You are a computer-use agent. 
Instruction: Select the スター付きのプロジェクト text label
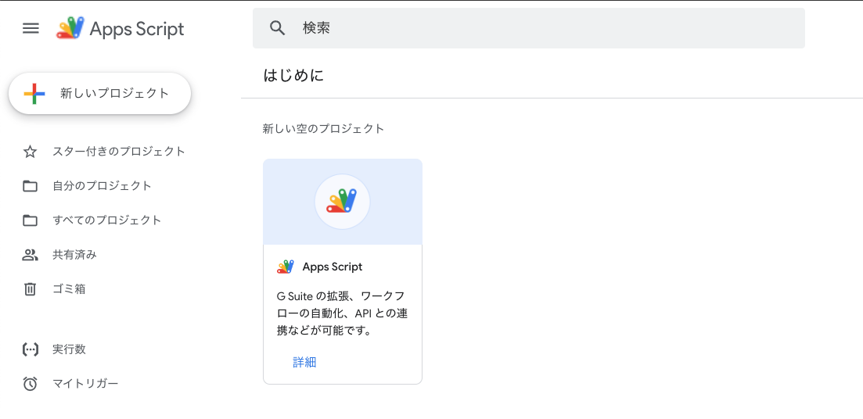point(119,152)
